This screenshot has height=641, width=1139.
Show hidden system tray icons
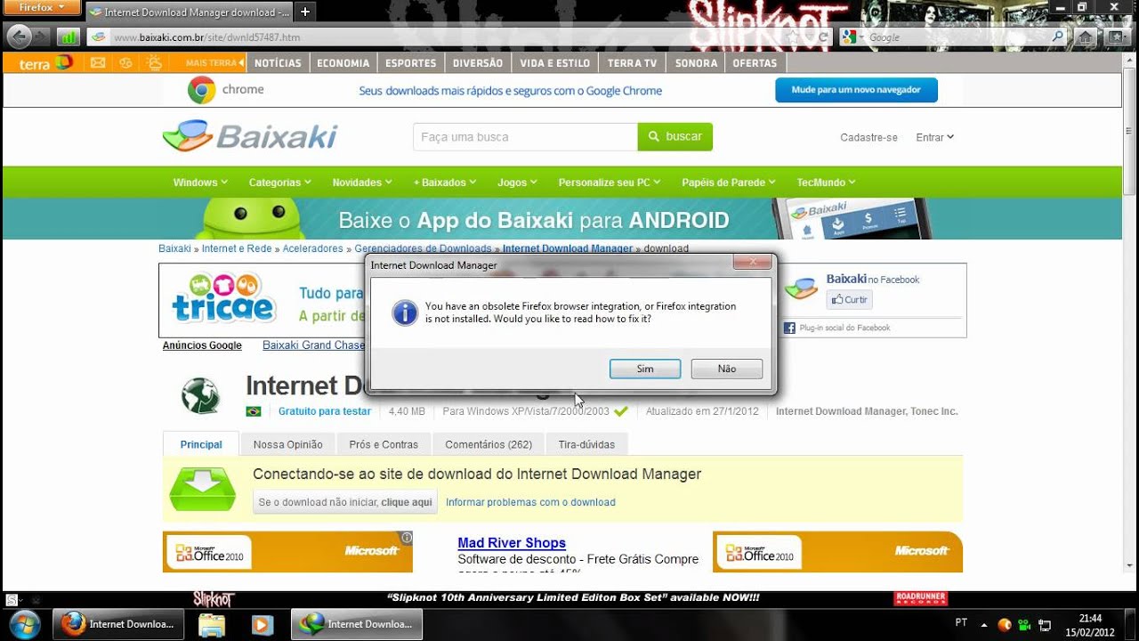pyautogui.click(x=983, y=625)
